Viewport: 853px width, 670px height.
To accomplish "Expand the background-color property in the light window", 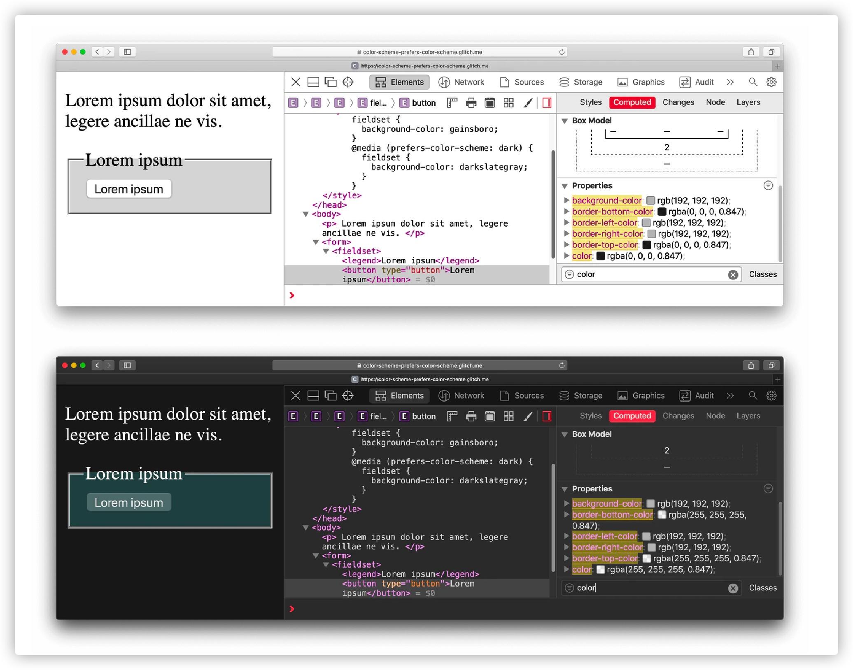I will [x=566, y=200].
